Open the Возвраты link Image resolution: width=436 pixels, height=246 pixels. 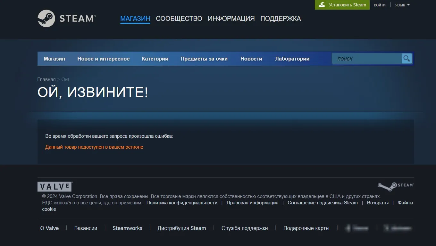378,203
